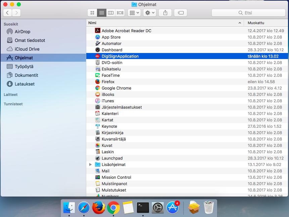Click the Järjestelmäasetukset icon

coord(97,107)
